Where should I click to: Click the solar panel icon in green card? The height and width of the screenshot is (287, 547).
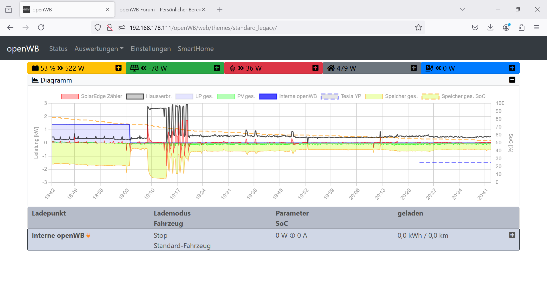click(134, 68)
